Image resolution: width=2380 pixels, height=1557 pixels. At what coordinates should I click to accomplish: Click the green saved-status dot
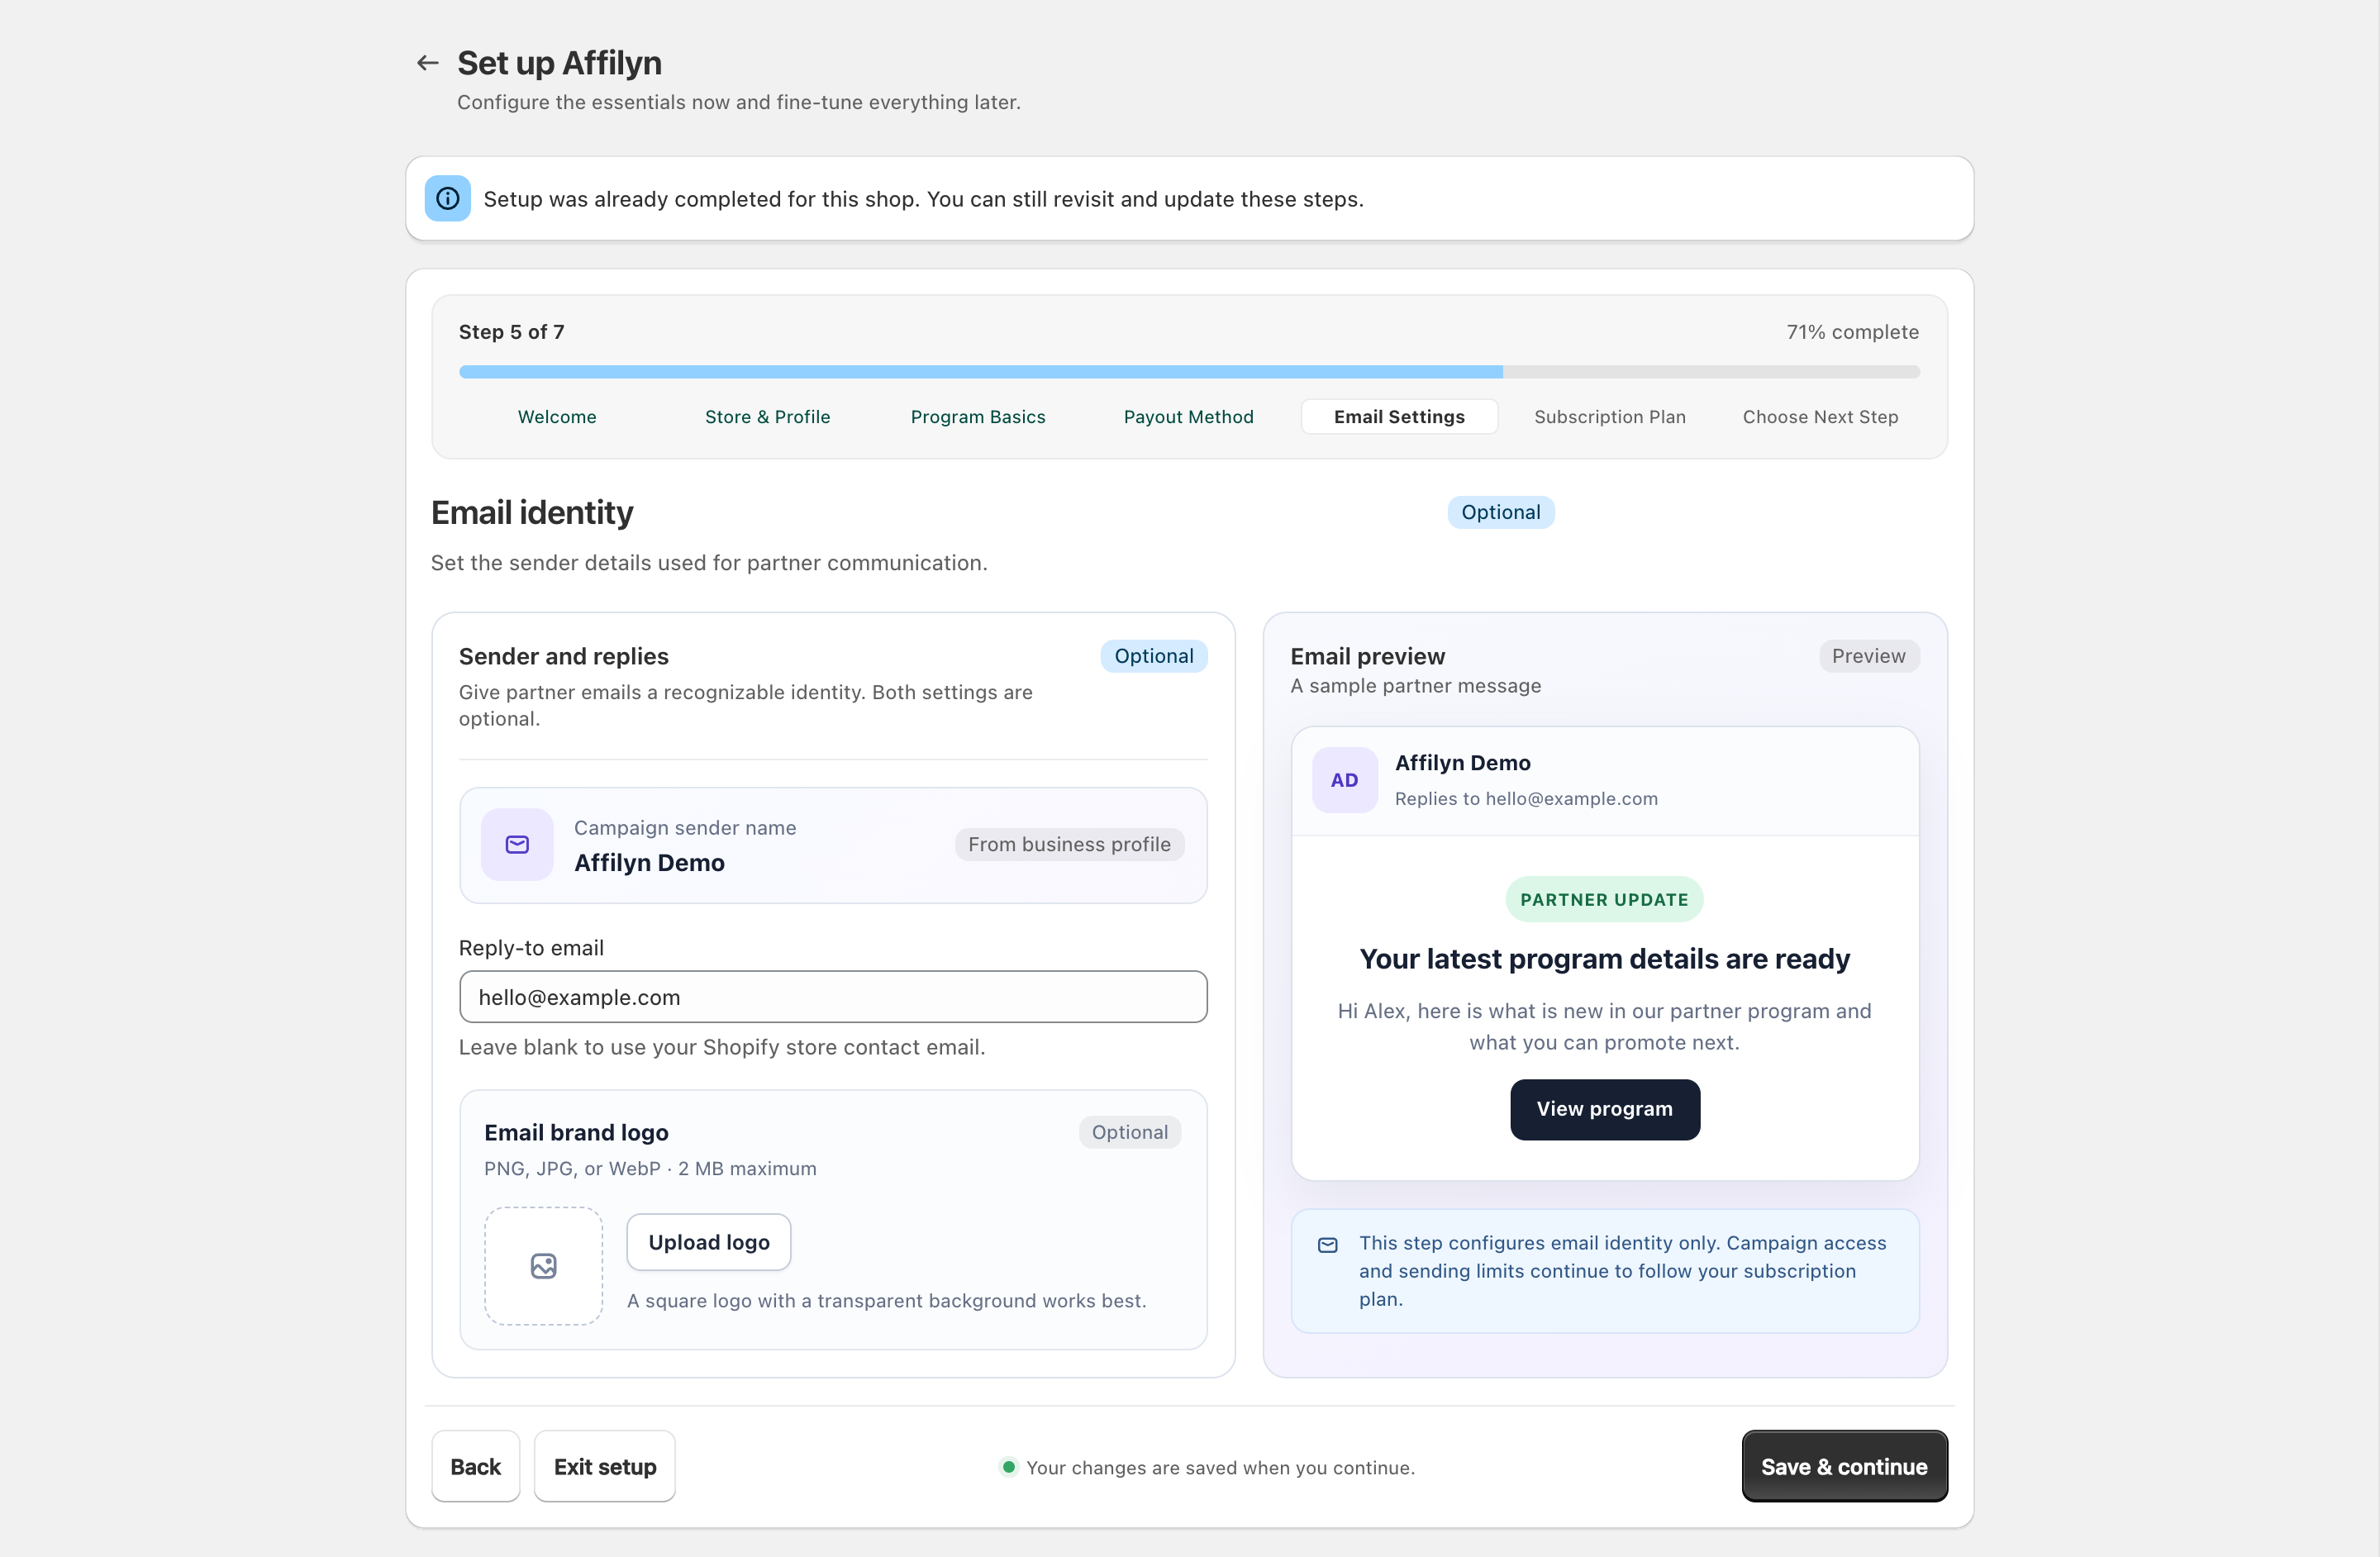coord(1008,1467)
